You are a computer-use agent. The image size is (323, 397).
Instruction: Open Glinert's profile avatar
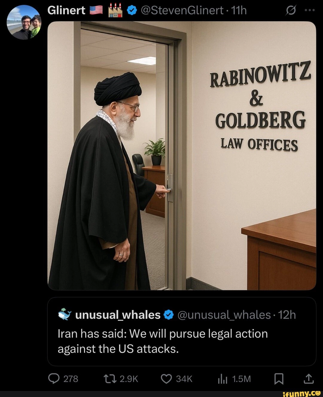(24, 22)
